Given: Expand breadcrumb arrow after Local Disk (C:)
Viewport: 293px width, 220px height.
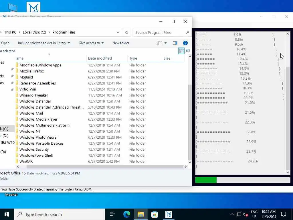Looking at the screenshot, I should (49, 32).
